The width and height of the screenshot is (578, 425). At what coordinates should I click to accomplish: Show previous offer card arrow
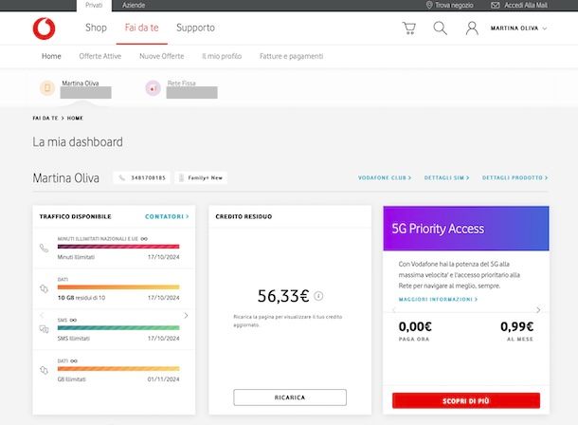click(394, 310)
